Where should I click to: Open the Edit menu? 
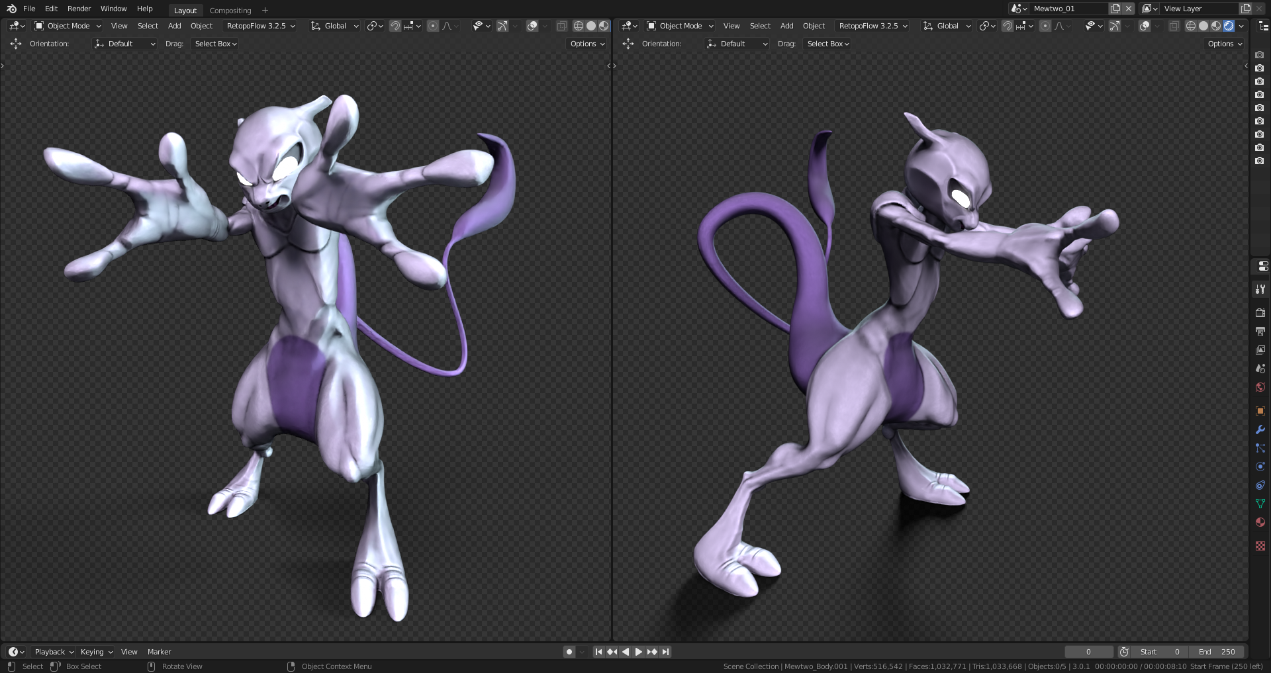click(x=51, y=9)
